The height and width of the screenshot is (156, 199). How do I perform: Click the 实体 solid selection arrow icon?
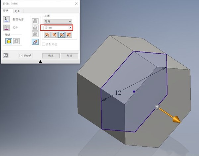[x=6, y=28]
